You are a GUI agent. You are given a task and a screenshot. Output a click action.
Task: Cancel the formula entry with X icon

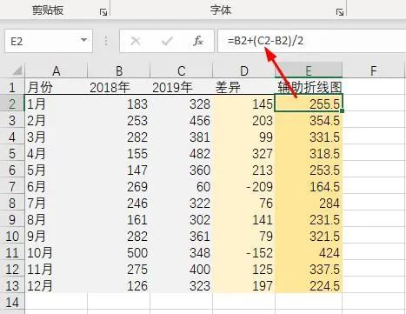(136, 41)
